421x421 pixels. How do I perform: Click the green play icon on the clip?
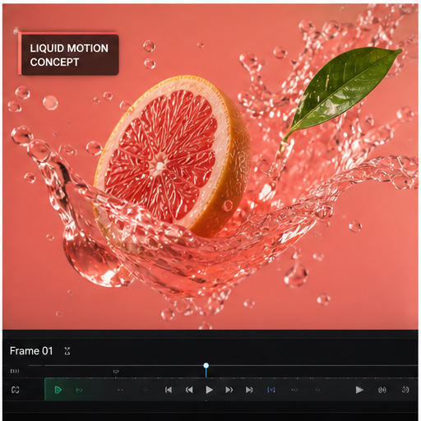58,390
